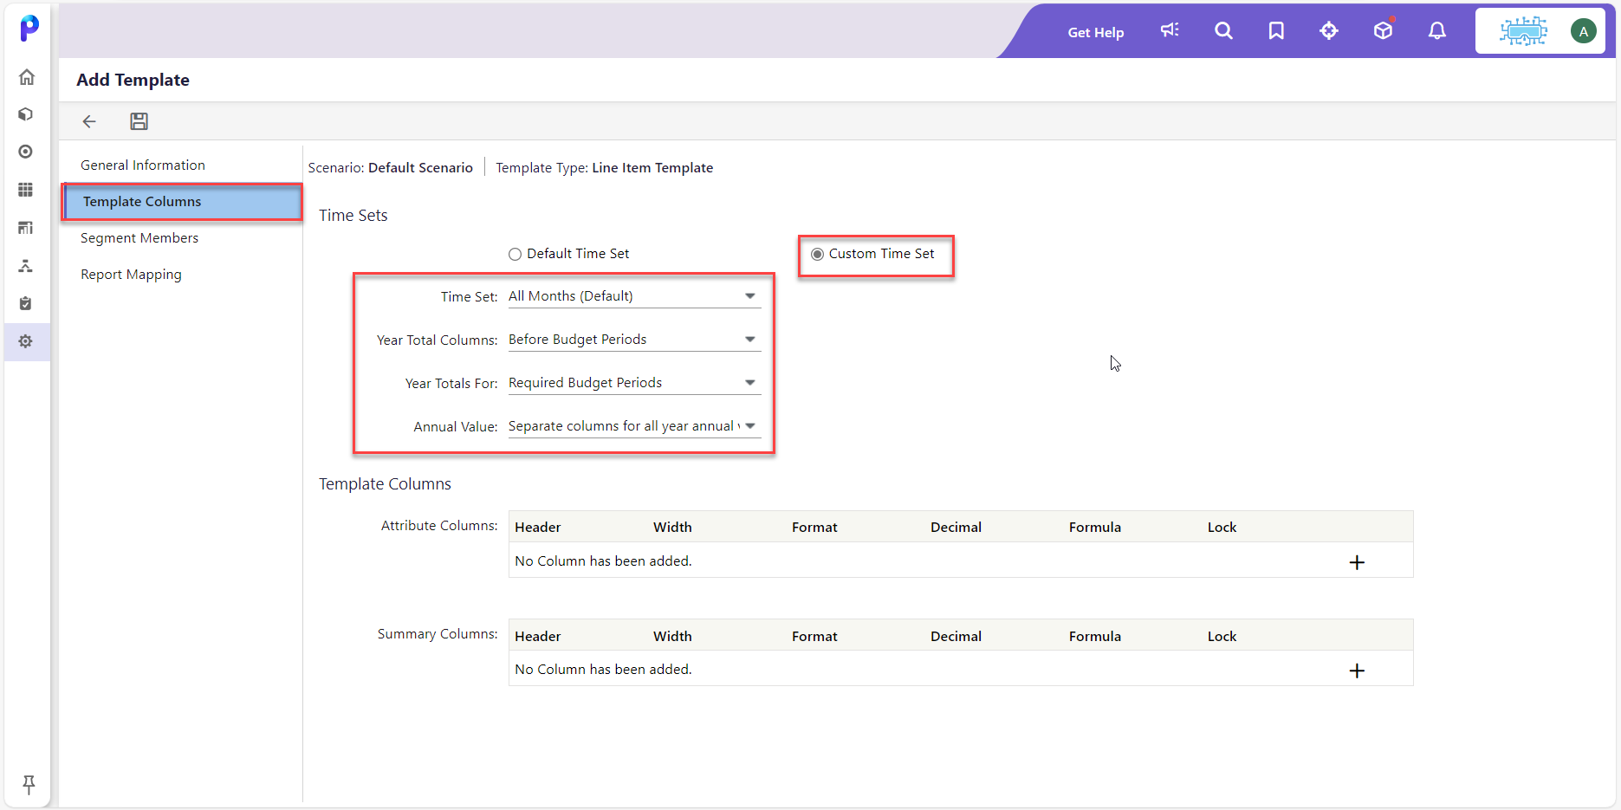Image resolution: width=1621 pixels, height=810 pixels.
Task: Save the template with the floppy icon
Action: point(139,121)
